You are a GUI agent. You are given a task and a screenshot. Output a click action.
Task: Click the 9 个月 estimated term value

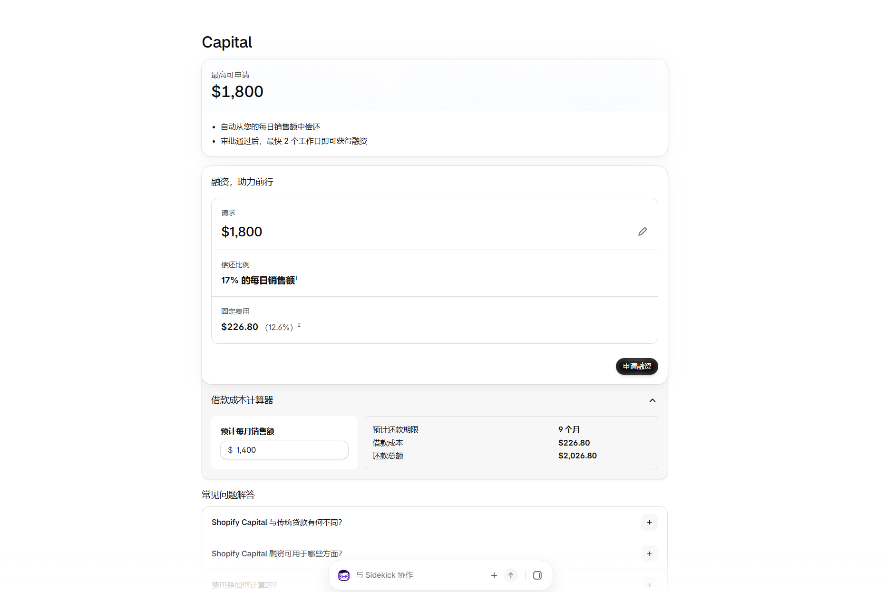point(569,429)
